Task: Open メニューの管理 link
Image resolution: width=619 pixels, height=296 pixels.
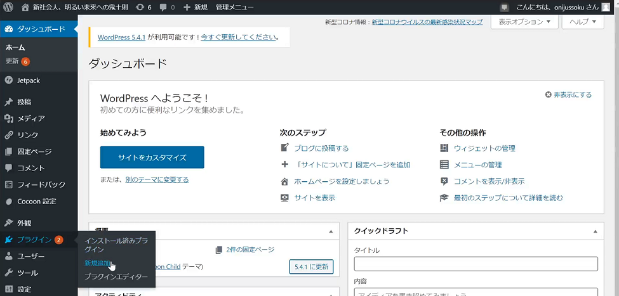Action: [477, 165]
